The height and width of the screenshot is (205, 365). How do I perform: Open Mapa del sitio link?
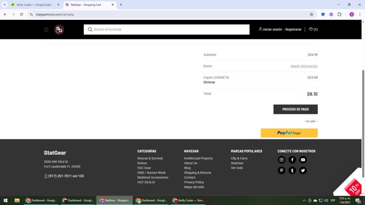click(194, 187)
